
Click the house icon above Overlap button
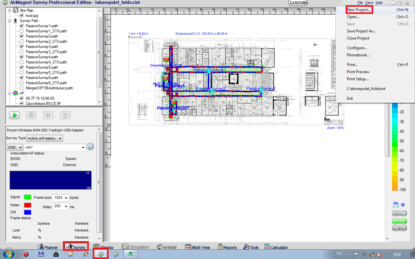coord(396,205)
